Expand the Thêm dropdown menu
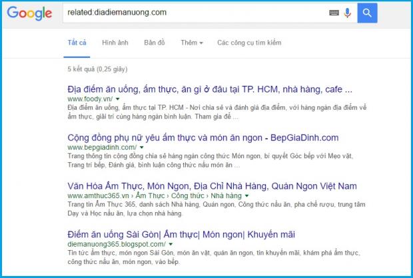413x278 pixels. (191, 43)
